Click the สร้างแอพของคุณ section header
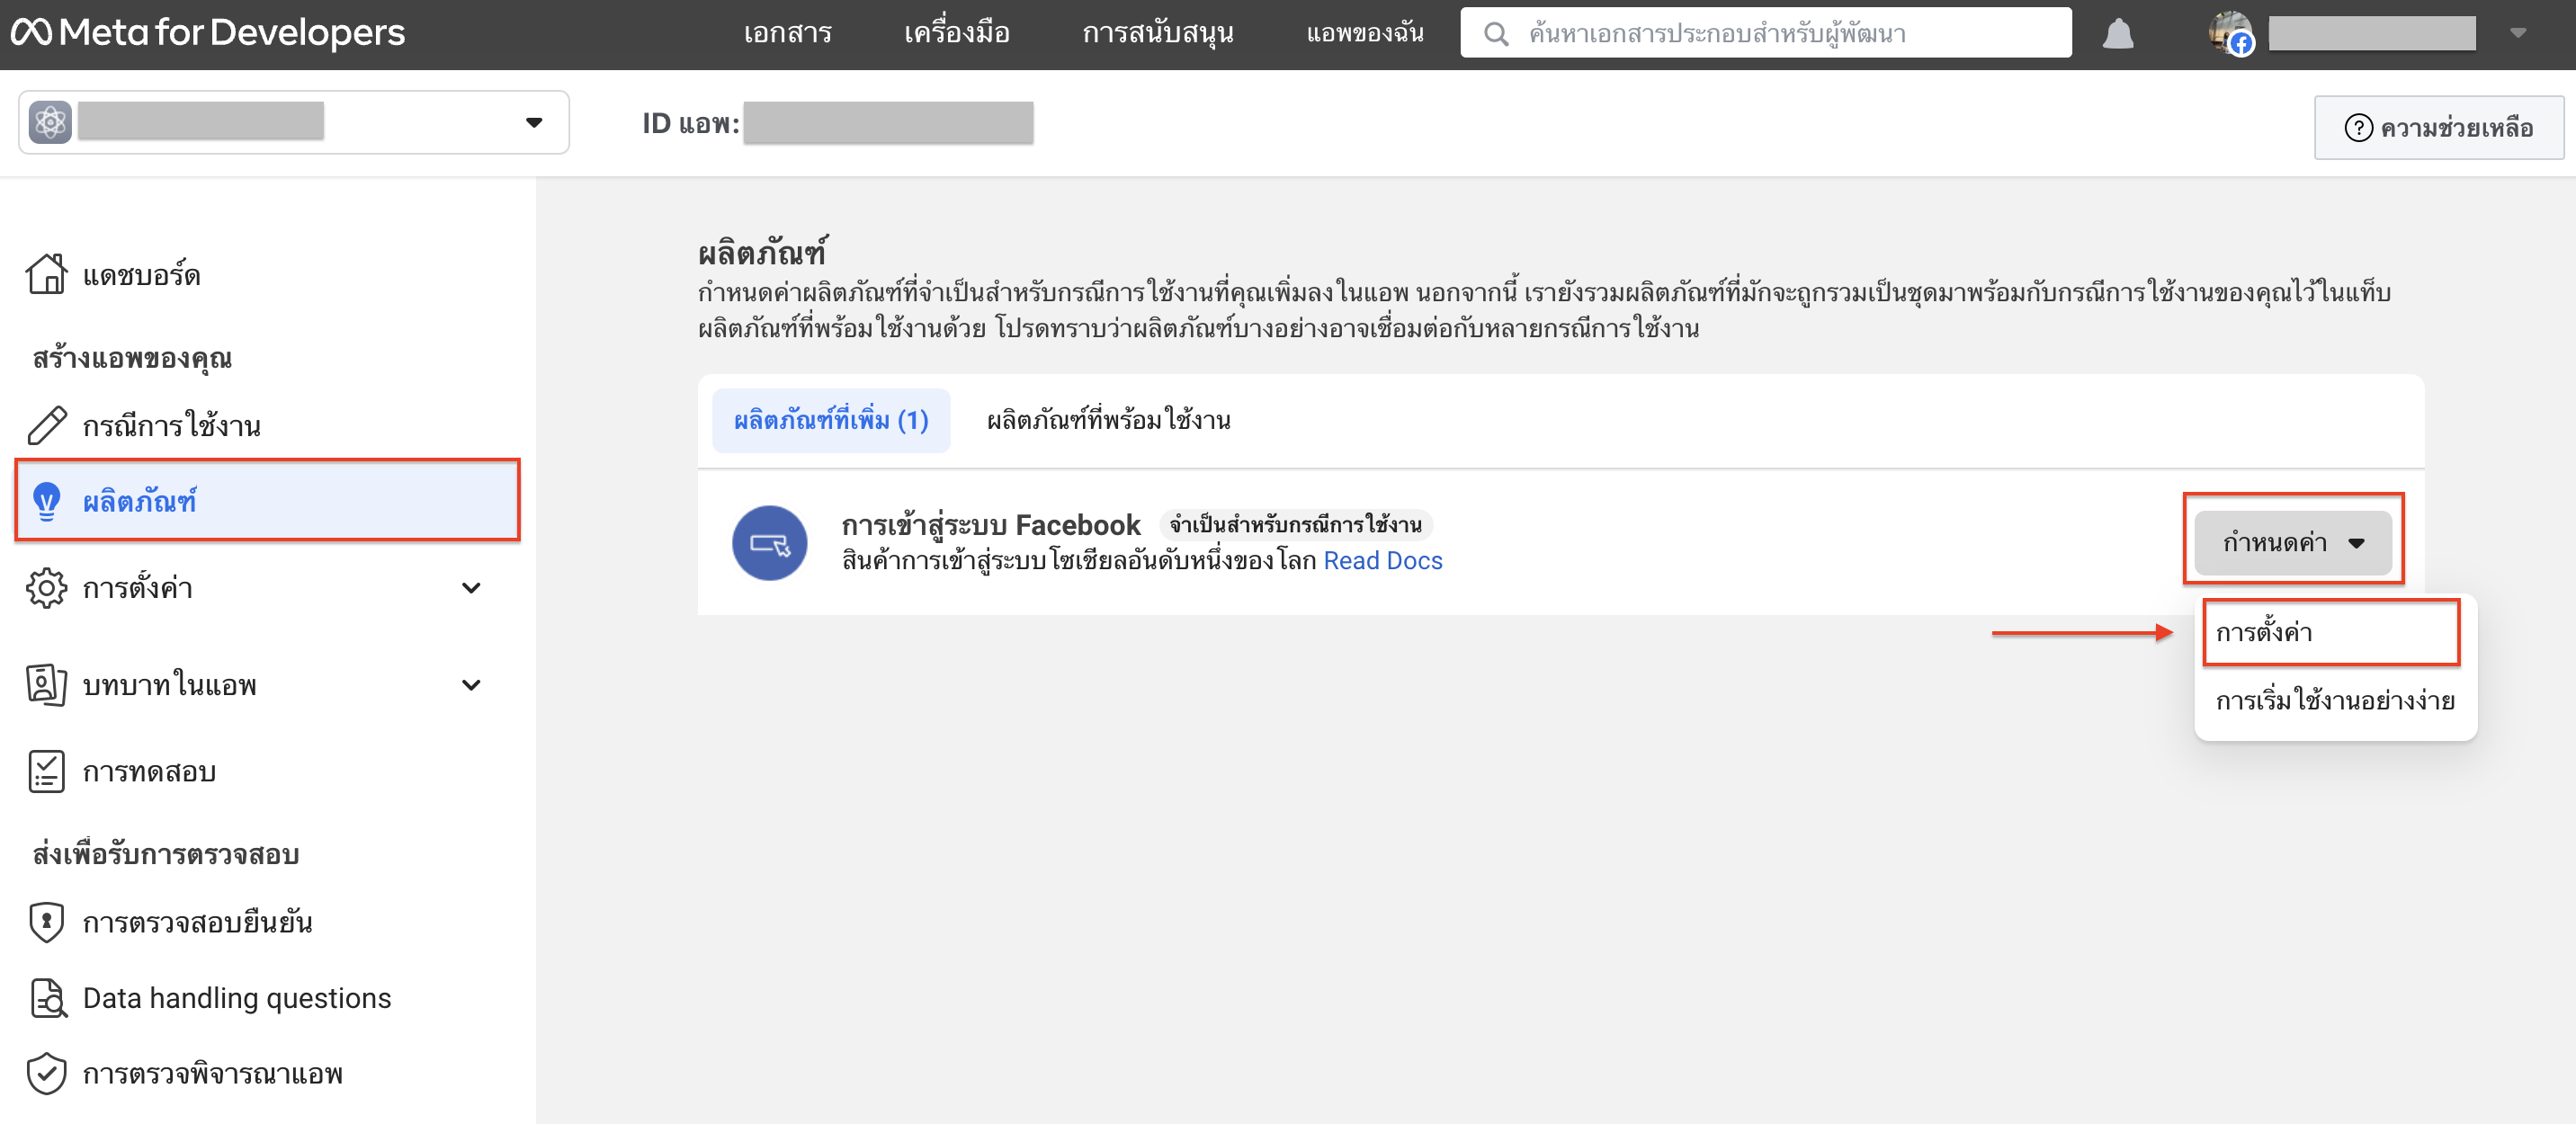 132,358
